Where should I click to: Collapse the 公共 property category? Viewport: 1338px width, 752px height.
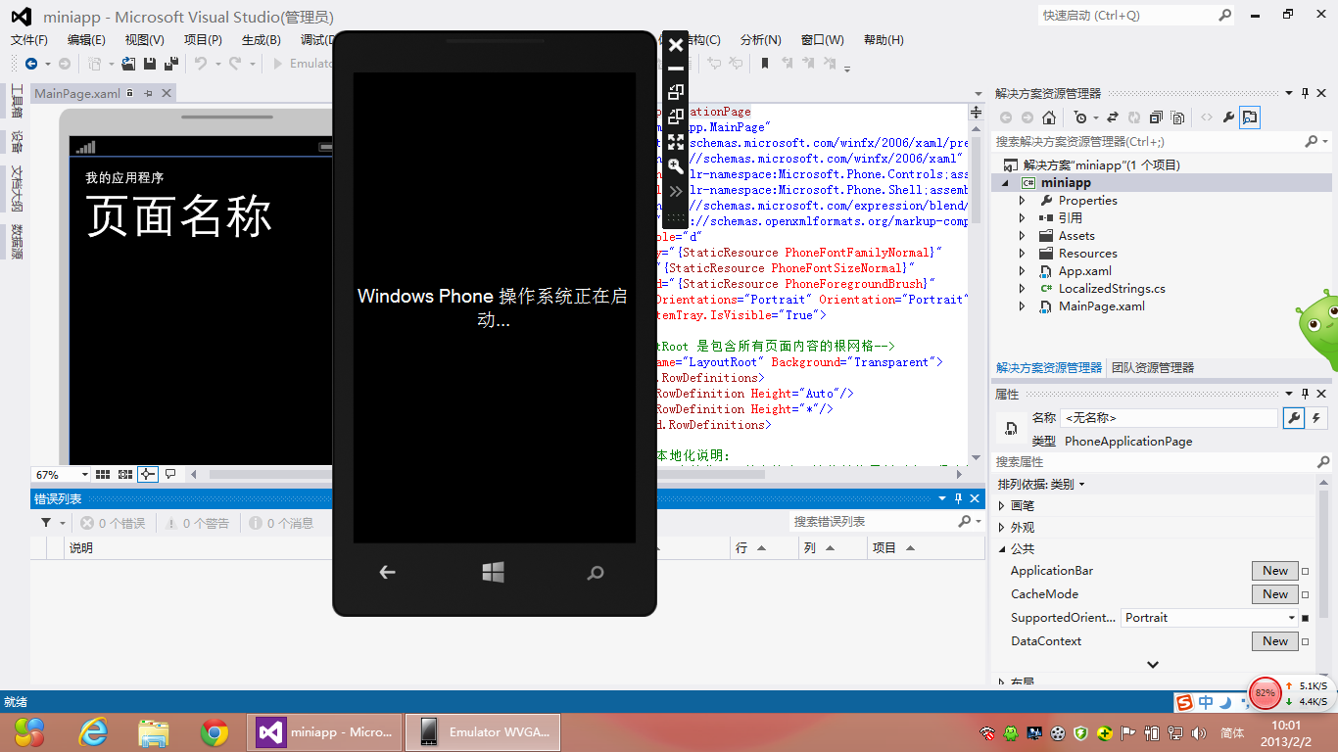1001,549
